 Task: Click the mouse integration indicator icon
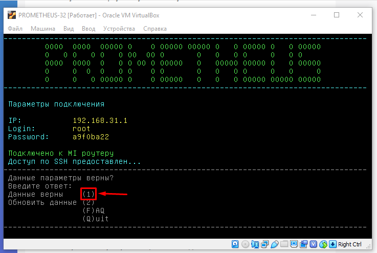[x=322, y=244]
